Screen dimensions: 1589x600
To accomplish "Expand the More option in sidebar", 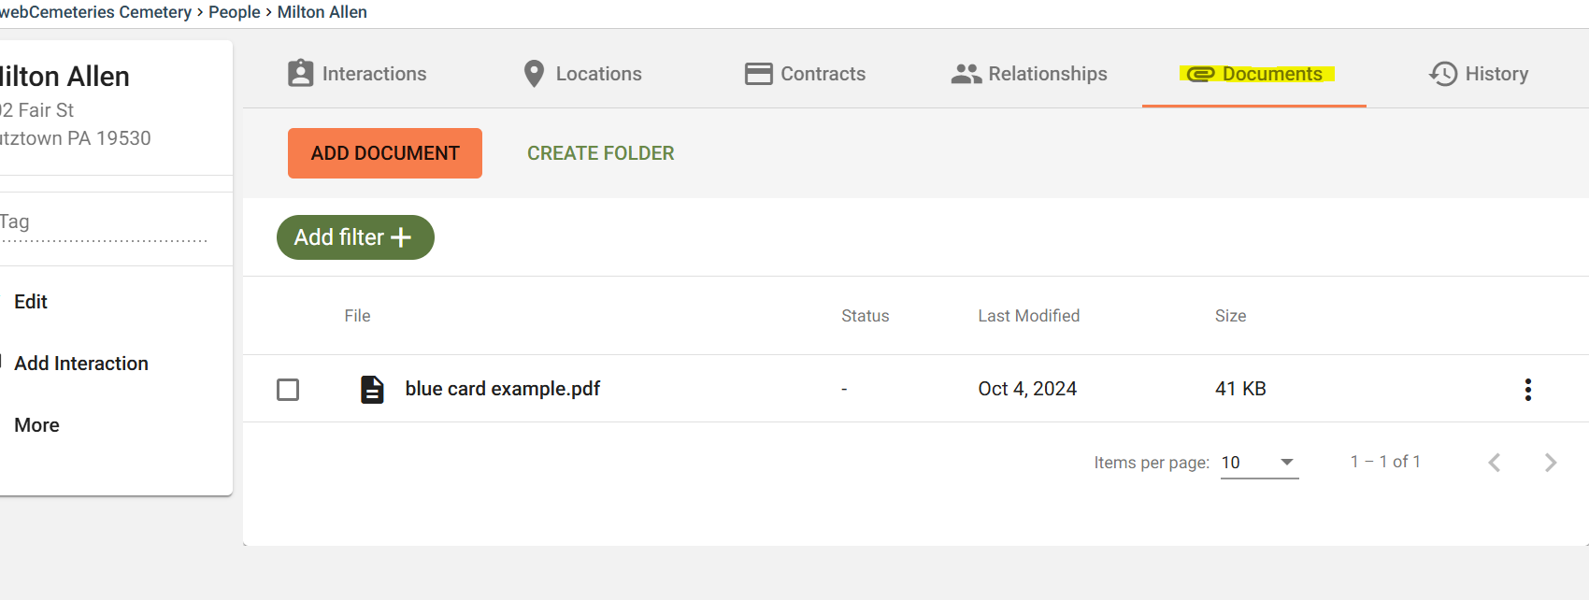I will click(x=37, y=425).
